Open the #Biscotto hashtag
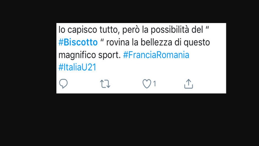Viewport: 259px width, 146px height. [x=78, y=42]
